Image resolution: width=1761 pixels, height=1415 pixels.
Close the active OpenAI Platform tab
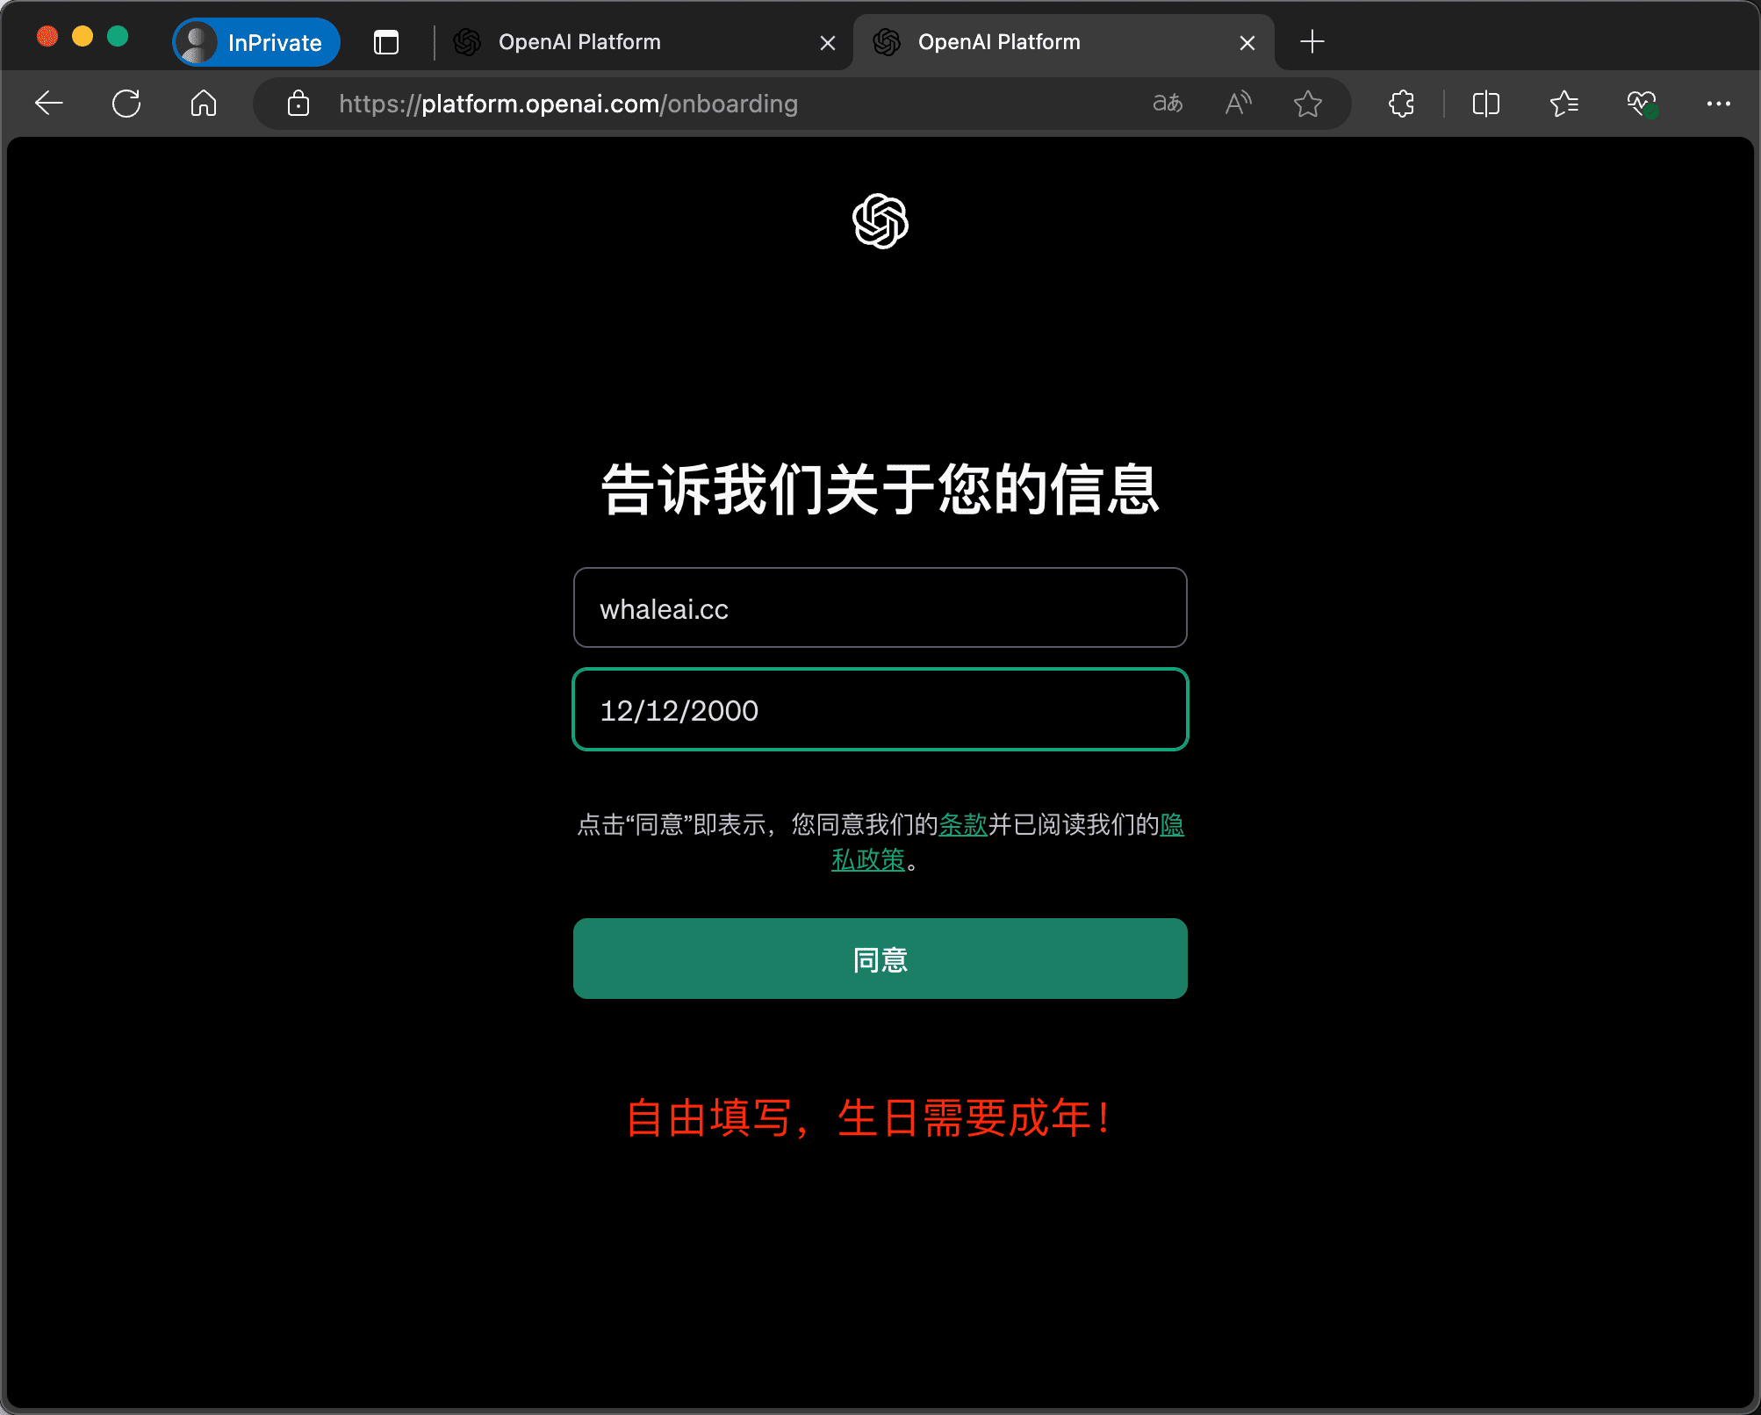1247,43
